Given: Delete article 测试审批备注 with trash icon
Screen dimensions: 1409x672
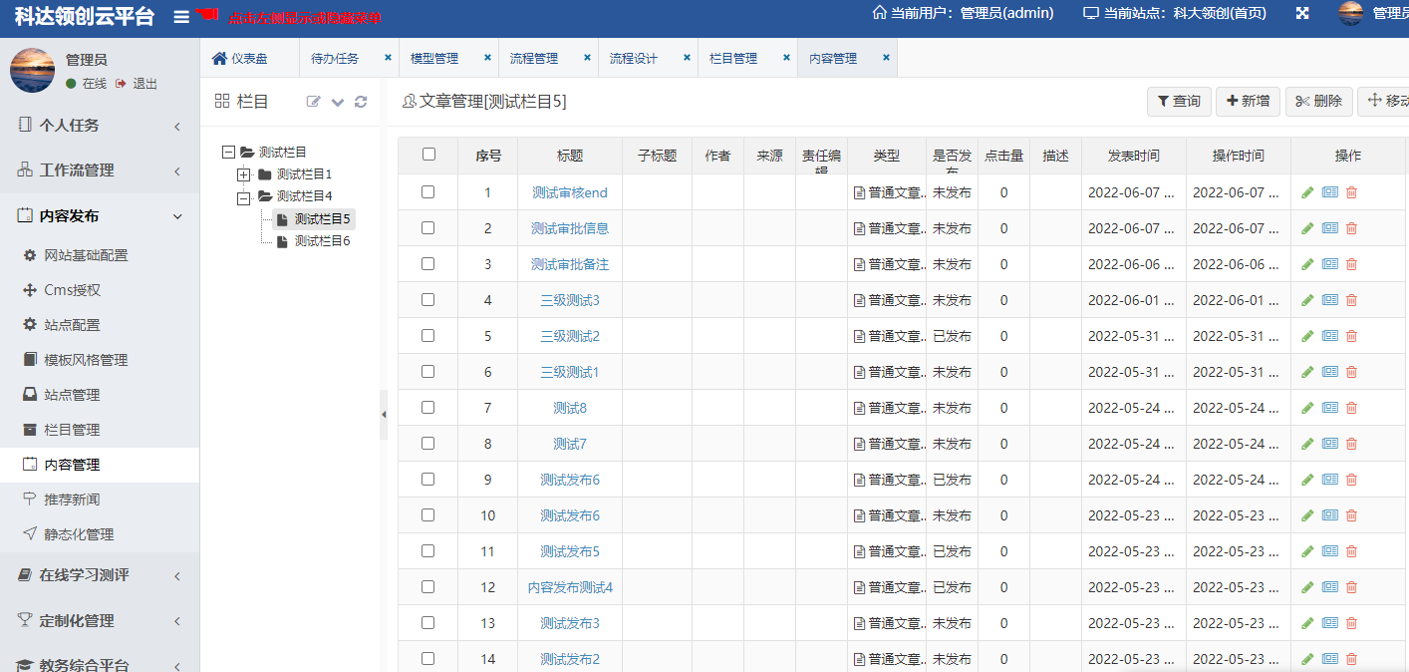Looking at the screenshot, I should click(1351, 264).
